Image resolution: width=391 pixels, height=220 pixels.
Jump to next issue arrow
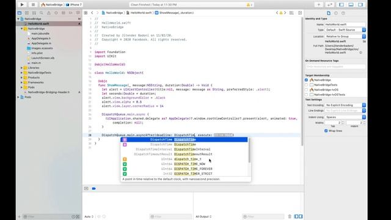285,13
